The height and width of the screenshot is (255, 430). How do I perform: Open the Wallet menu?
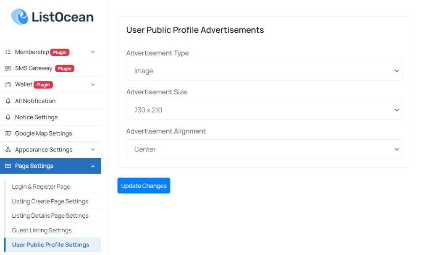coord(50,85)
